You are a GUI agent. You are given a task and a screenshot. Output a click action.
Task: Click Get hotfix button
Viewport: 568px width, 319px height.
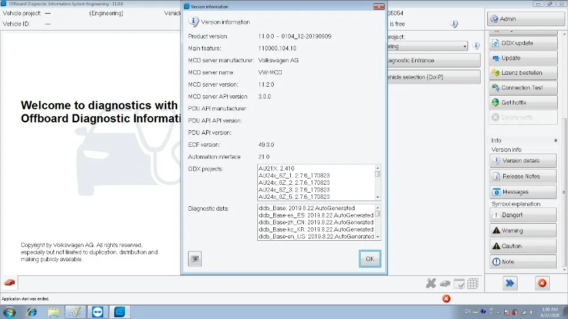click(x=524, y=103)
